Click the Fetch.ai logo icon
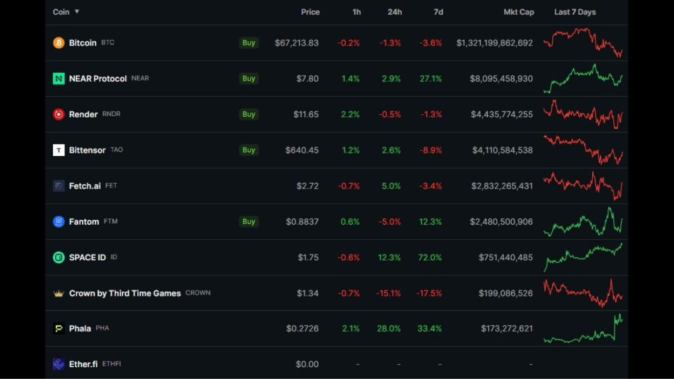 pyautogui.click(x=59, y=186)
